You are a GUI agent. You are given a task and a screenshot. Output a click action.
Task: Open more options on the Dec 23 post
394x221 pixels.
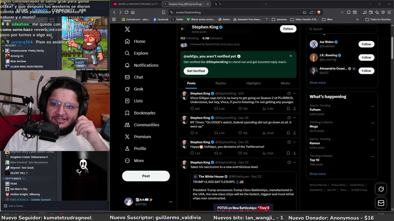point(295,162)
